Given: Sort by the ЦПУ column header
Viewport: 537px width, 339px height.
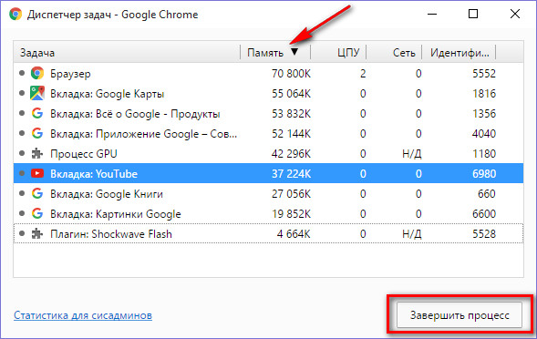Looking at the screenshot, I should click(x=338, y=52).
